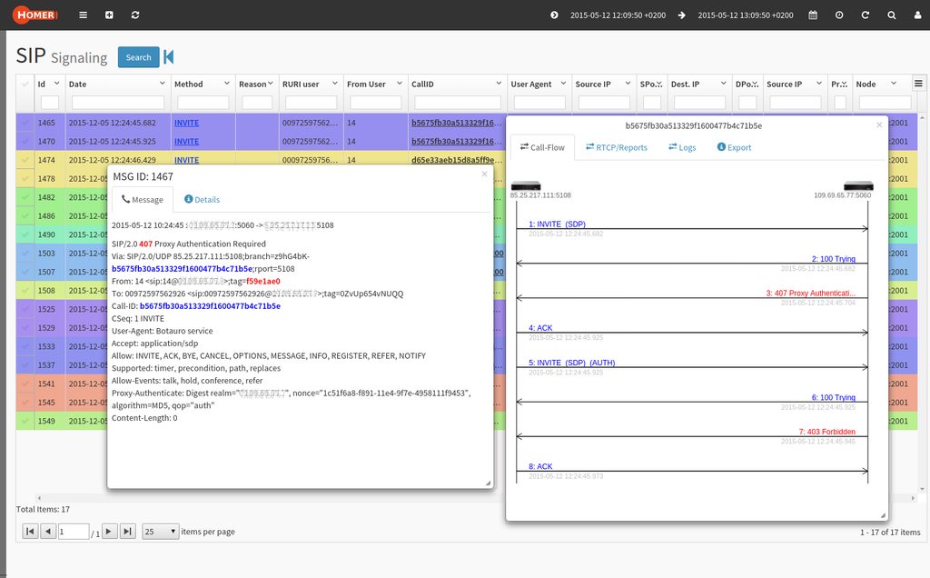930x578 pixels.
Task: Open the hamburger menu in top bar
Action: [83, 15]
